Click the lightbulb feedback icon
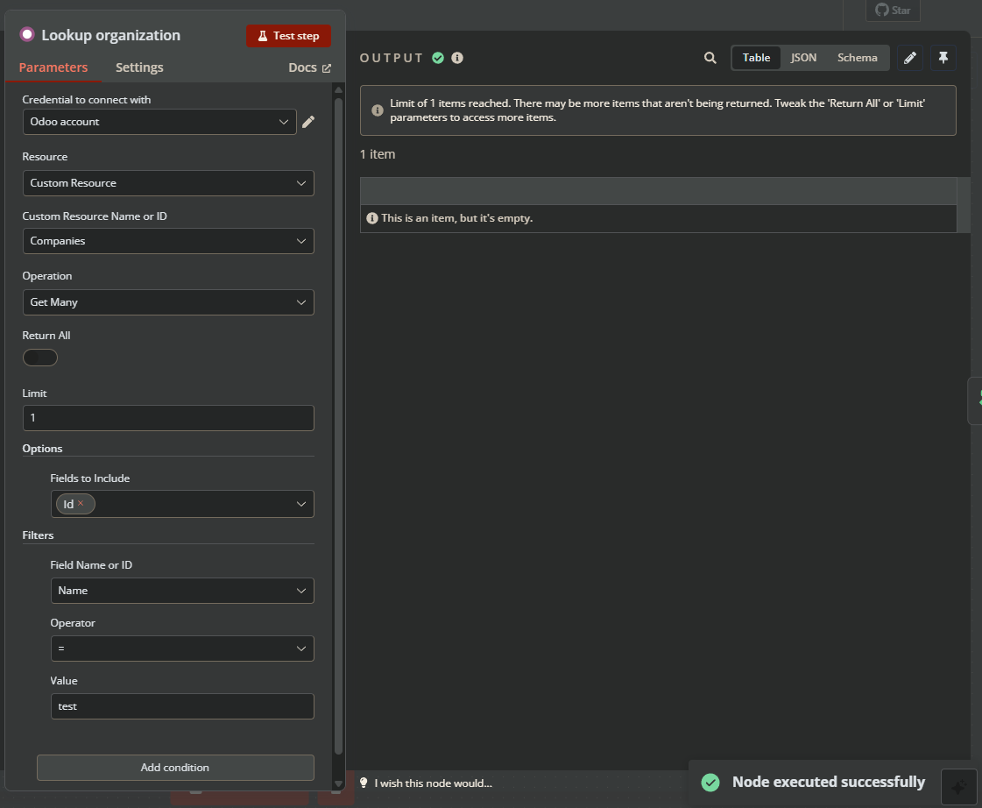982x808 pixels. coord(364,783)
